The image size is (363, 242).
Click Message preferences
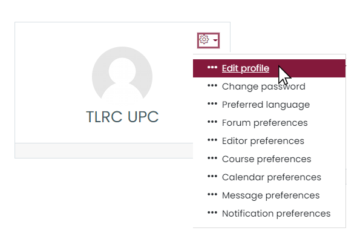[270, 195]
